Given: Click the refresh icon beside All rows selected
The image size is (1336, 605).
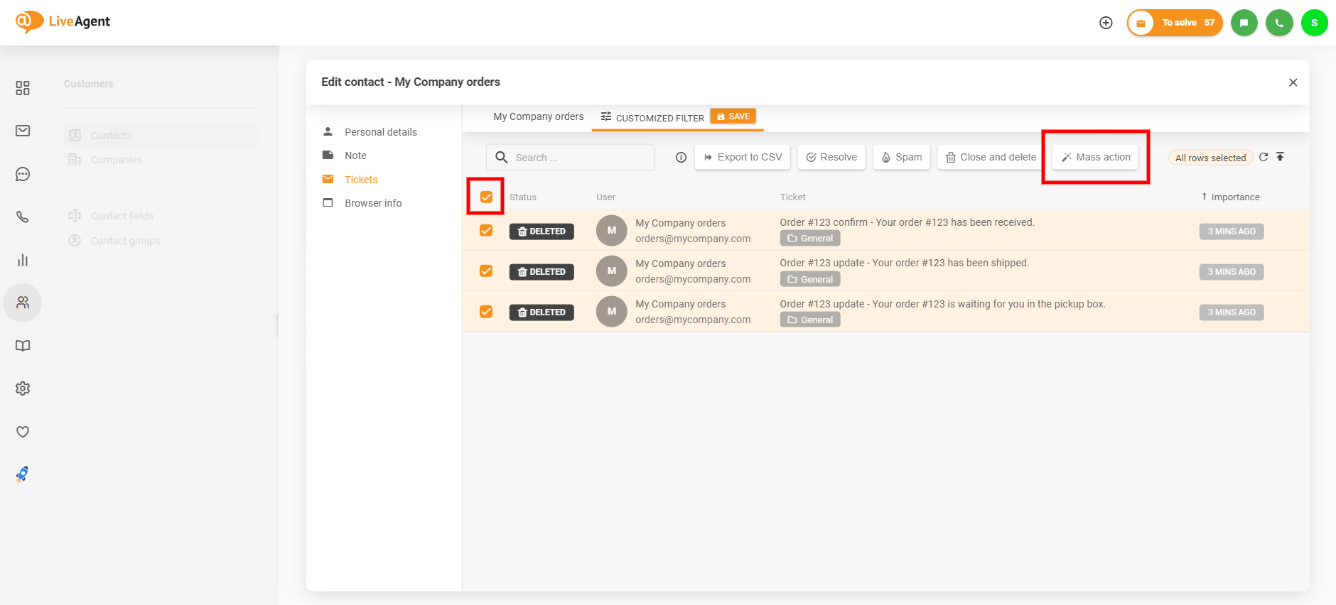Looking at the screenshot, I should [1264, 157].
